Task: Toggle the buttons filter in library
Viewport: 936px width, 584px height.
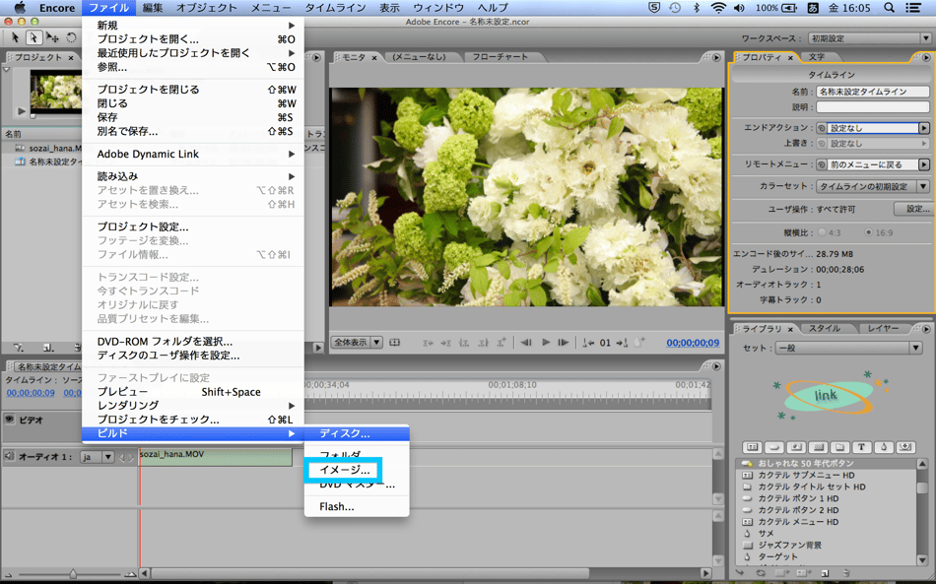Action: (x=774, y=447)
